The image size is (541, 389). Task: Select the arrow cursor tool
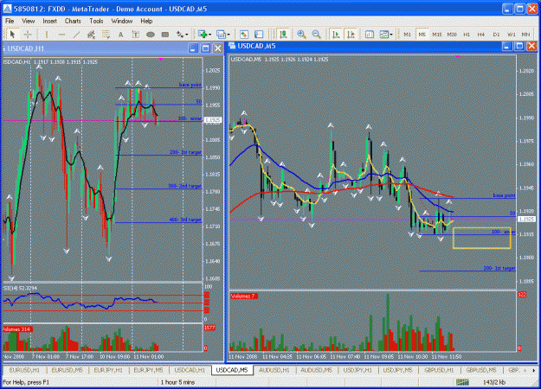[13, 35]
